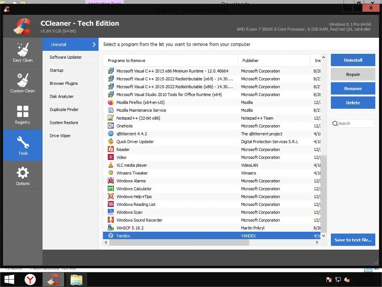Open the Browser Plugins tool
The image size is (382, 287).
click(71, 83)
